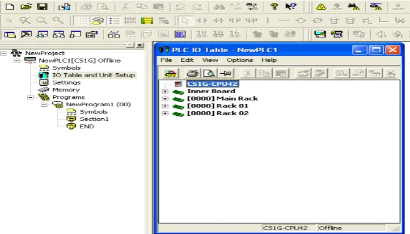Click Copy icon in IO Table toolbar

point(264,73)
